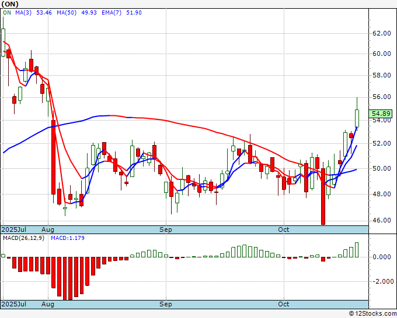
Task: Click the 62.00 price axis label
Action: coord(381,33)
